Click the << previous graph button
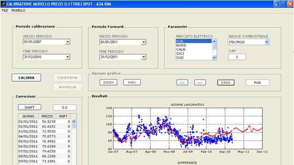 (x=182, y=82)
